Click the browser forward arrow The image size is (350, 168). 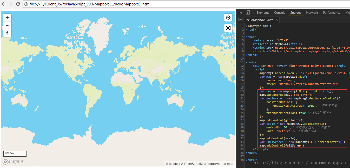coord(11,4)
